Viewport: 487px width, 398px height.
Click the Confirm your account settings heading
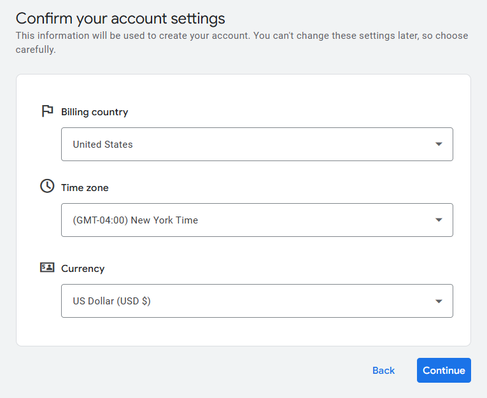tap(120, 18)
